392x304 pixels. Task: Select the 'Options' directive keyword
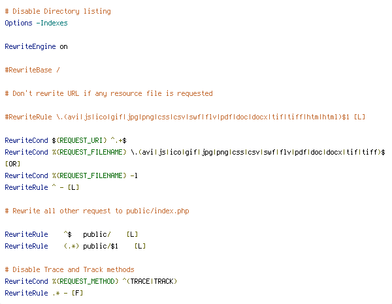[18, 23]
